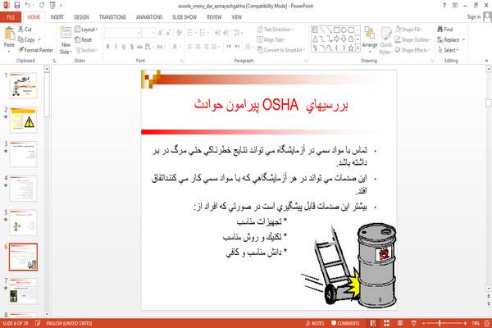Open the Font name combo box
The width and height of the screenshot is (492, 328).
[x=122, y=33]
